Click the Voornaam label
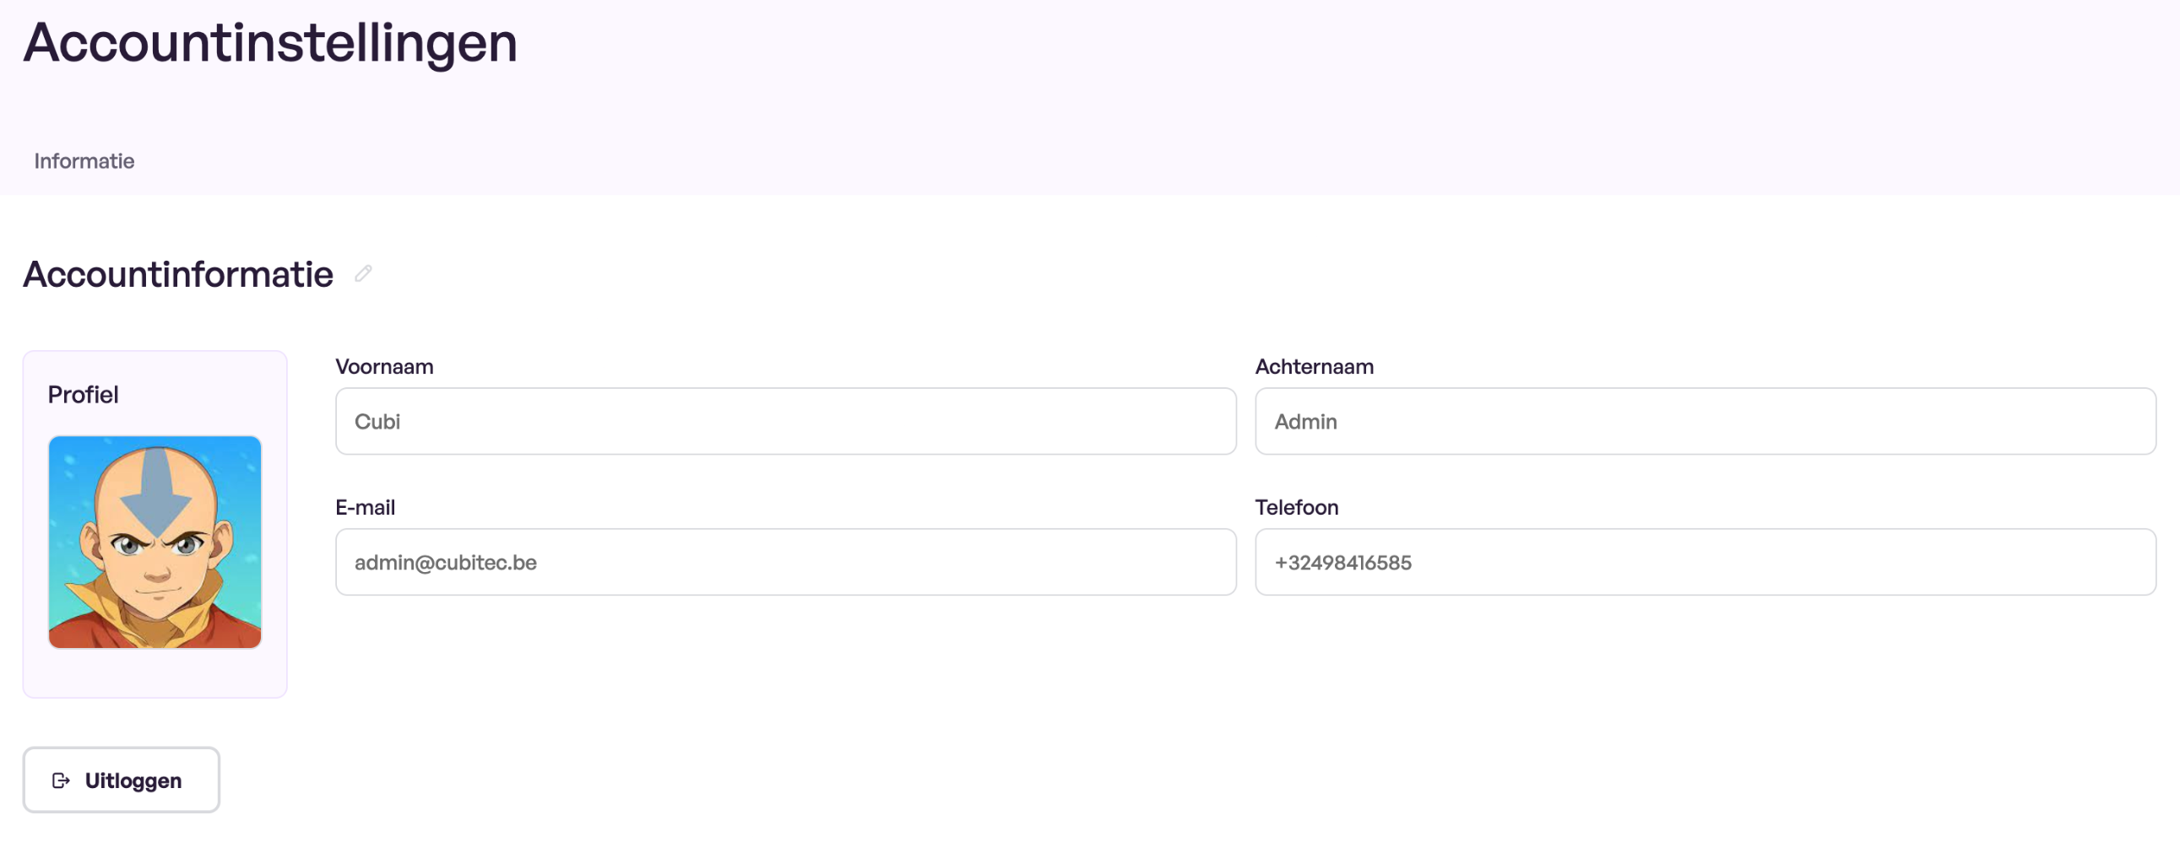This screenshot has width=2180, height=864. point(384,366)
